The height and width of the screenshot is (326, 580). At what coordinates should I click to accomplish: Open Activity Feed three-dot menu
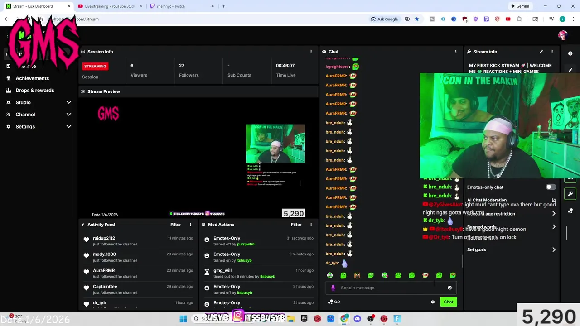pos(190,225)
